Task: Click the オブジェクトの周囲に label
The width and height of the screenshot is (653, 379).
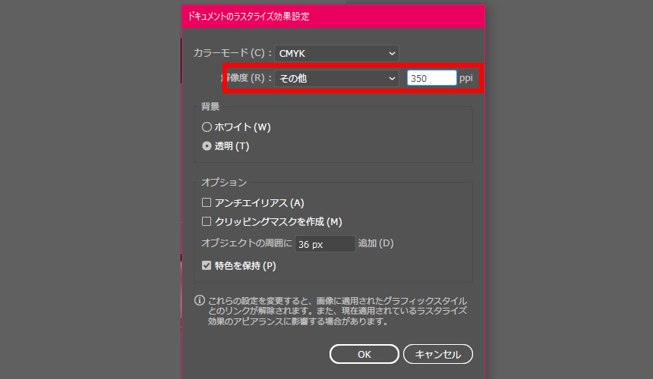Action: point(247,244)
